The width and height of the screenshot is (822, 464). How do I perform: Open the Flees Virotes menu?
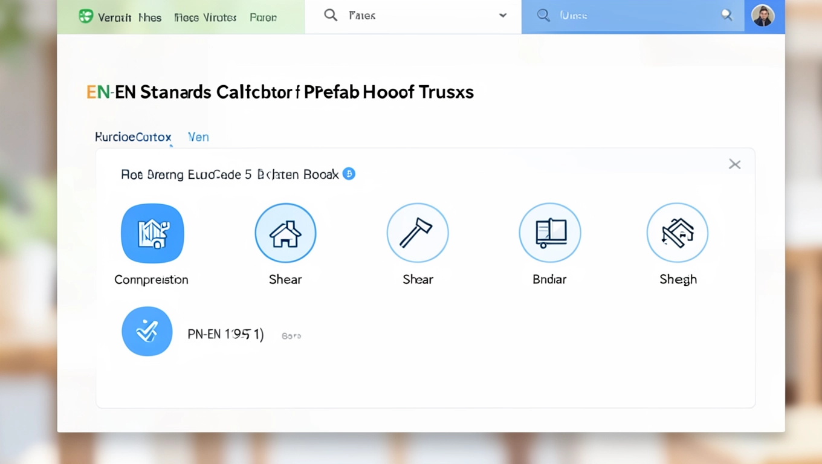205,18
